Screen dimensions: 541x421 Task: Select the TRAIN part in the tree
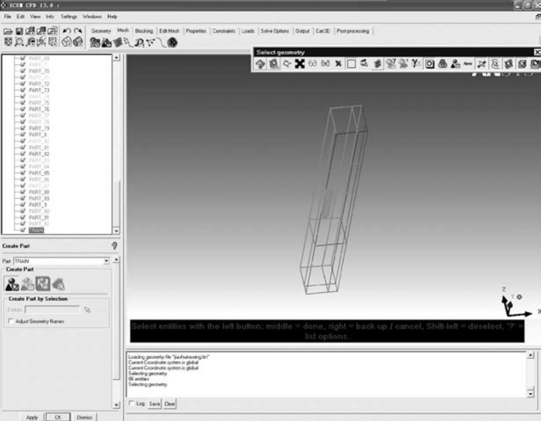[x=36, y=230]
